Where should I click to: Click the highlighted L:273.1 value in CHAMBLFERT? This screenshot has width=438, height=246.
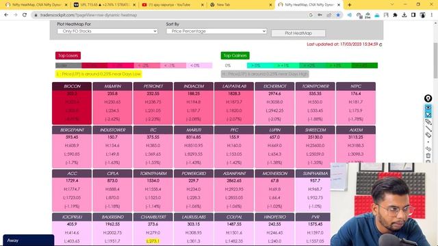click(153, 241)
